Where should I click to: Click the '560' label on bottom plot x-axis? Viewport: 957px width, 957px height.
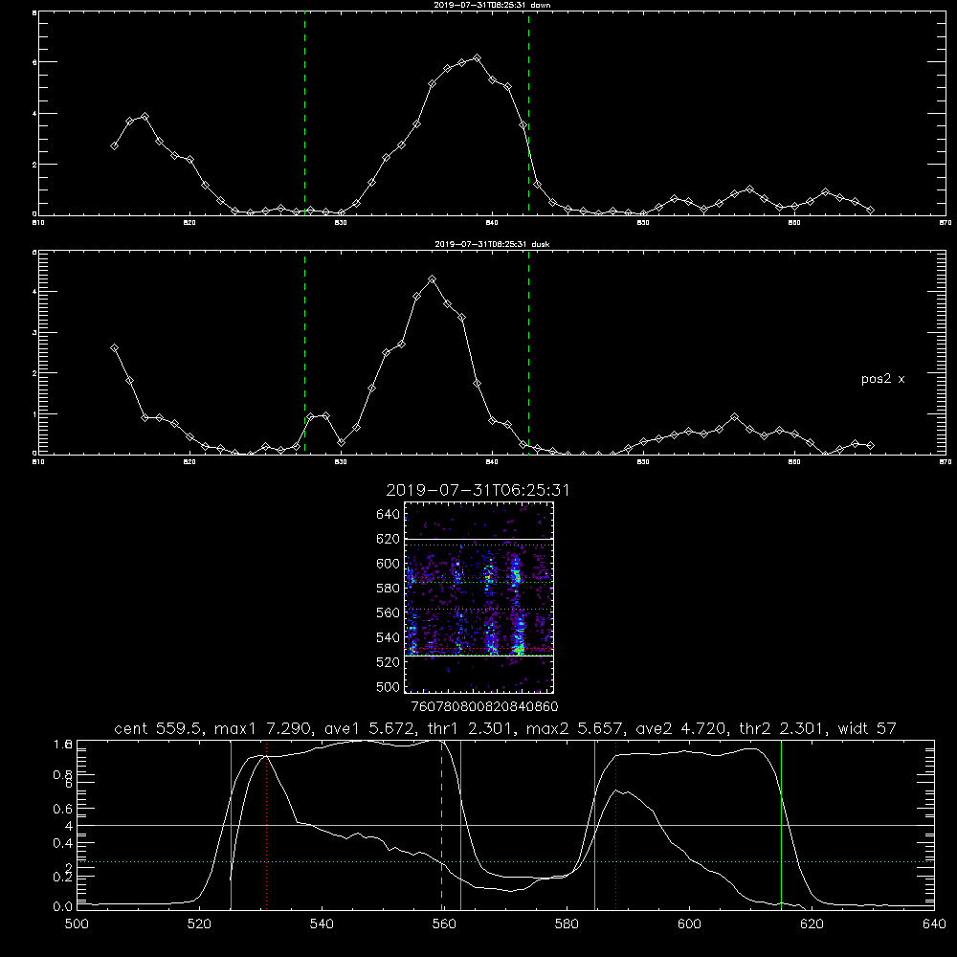pos(444,924)
